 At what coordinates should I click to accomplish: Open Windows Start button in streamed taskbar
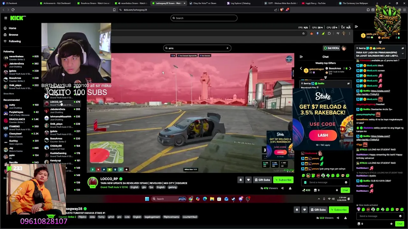coord(147,199)
